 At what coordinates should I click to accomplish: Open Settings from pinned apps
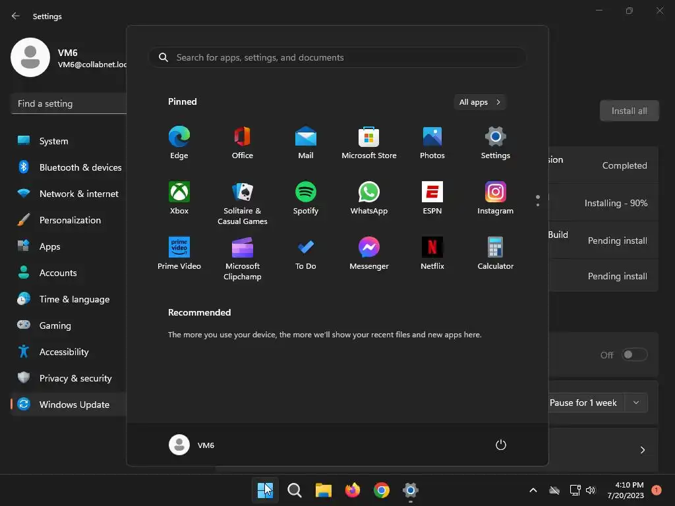[x=496, y=142]
